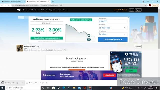This screenshot has height=90, width=160.
Task: Open Task View on the taskbar
Action: point(48,88)
